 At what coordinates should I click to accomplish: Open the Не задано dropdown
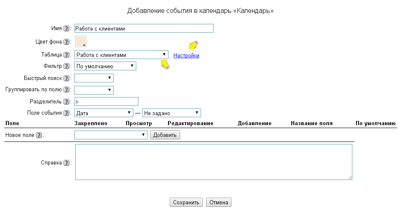(171, 113)
